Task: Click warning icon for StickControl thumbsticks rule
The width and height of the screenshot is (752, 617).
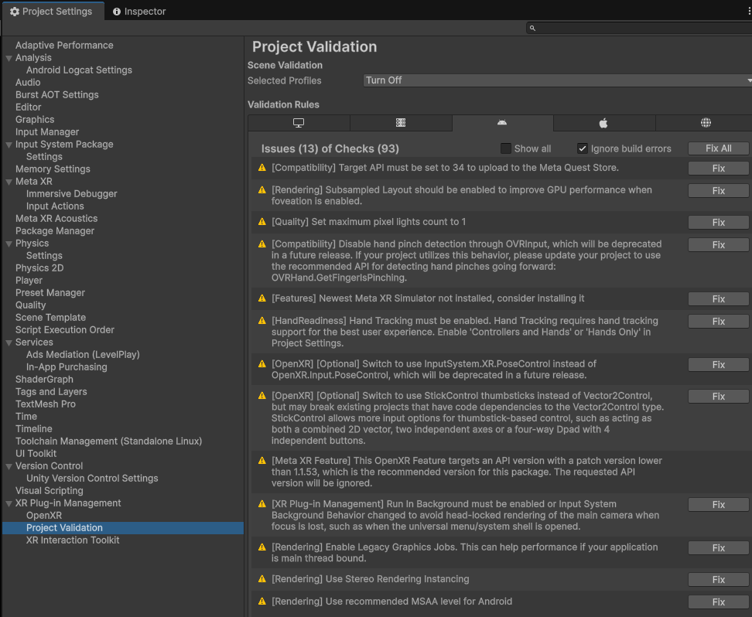Action: [x=261, y=396]
